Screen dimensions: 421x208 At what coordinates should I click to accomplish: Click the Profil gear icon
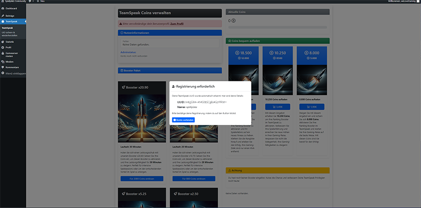click(2, 47)
